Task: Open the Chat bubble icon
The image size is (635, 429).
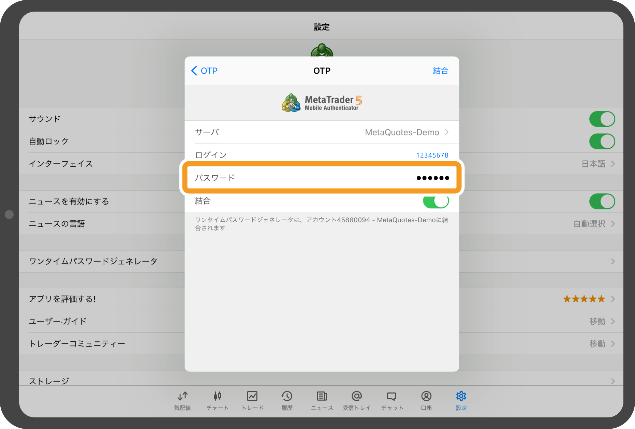Action: click(392, 396)
